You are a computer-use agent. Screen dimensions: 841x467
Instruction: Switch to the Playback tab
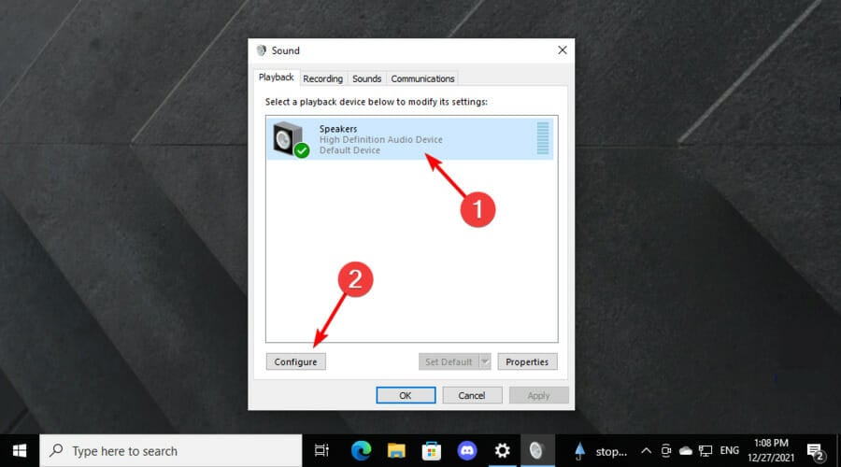(277, 78)
